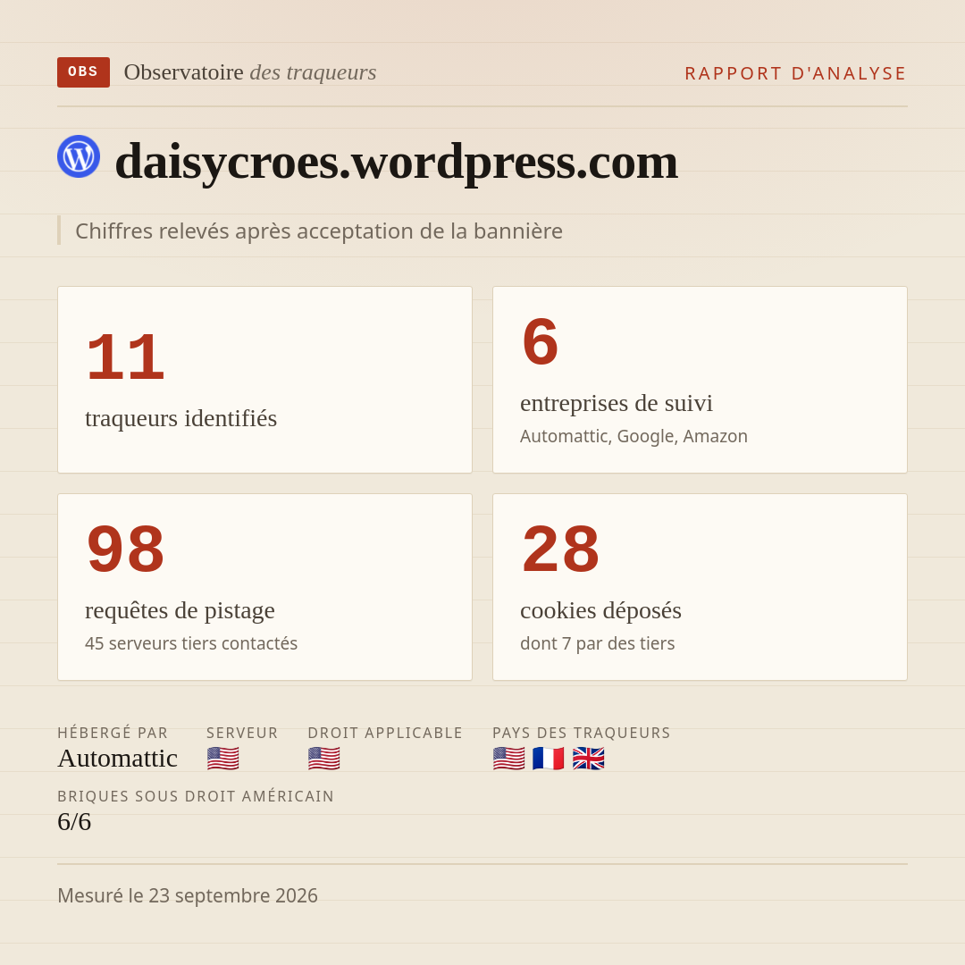Click the US flag under Droit applicable
Image resolution: width=965 pixels, height=965 pixels.
point(323,759)
